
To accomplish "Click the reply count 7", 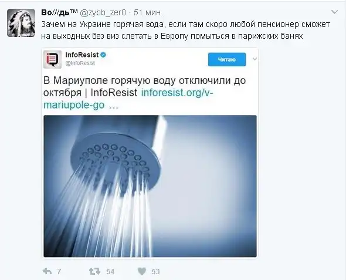I will (59, 271).
